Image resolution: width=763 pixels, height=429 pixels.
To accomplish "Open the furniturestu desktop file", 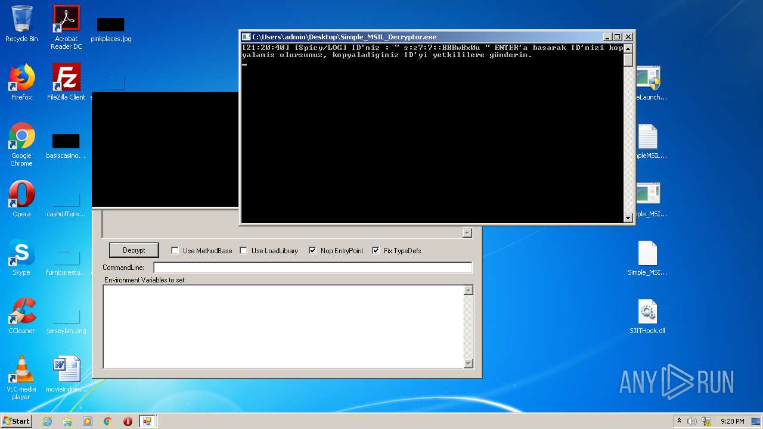I will tap(66, 262).
